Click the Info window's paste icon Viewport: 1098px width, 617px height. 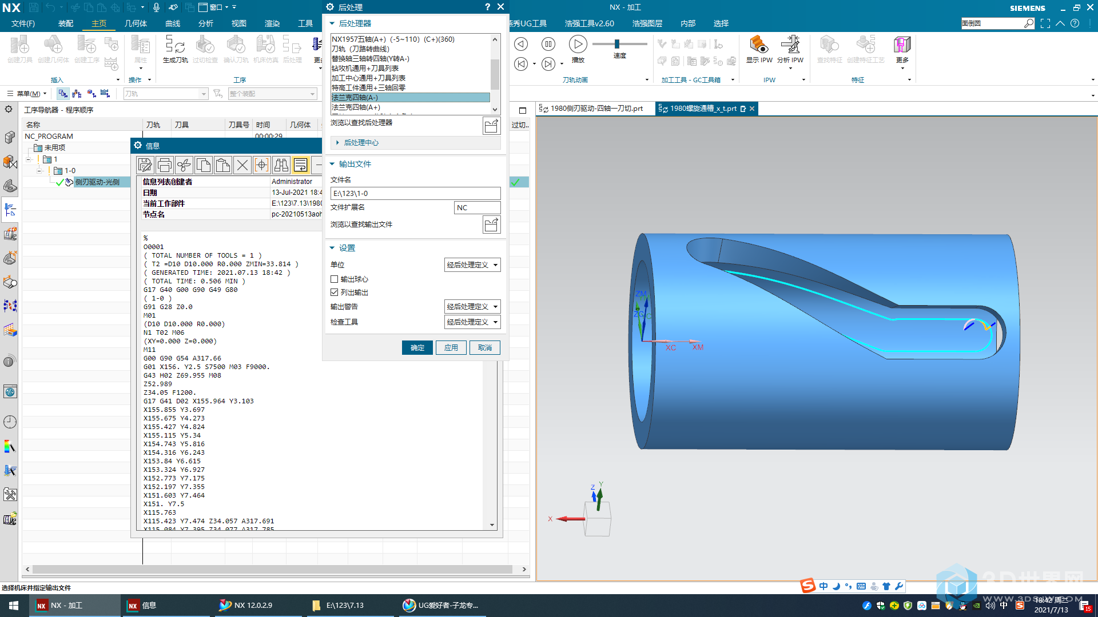tap(223, 165)
